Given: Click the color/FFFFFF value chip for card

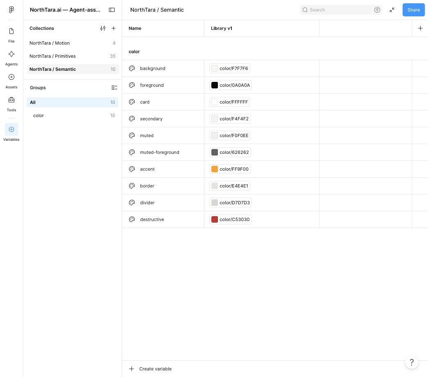Looking at the screenshot, I should 229,102.
